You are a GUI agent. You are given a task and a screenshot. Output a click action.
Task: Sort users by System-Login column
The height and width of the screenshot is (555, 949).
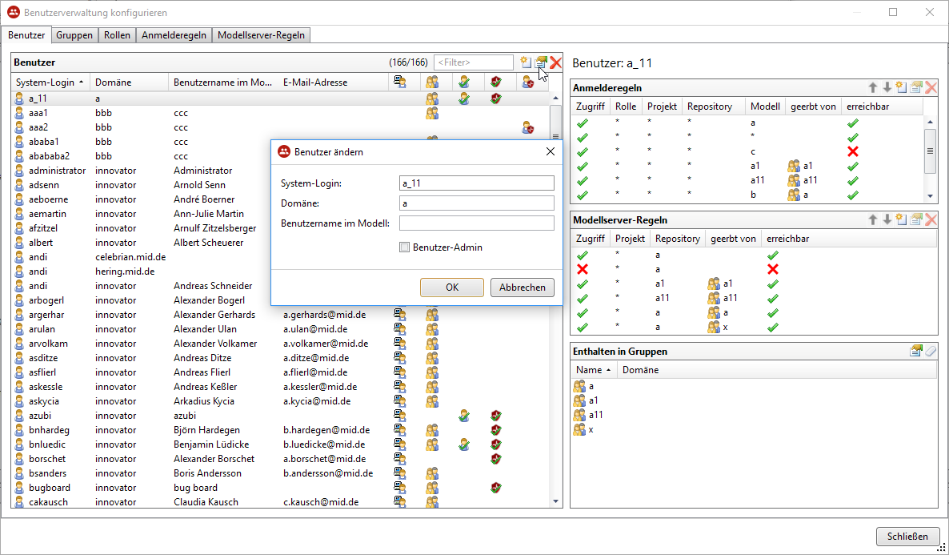click(51, 82)
